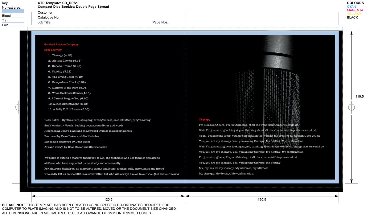Click the Page Nos. label

point(160,23)
